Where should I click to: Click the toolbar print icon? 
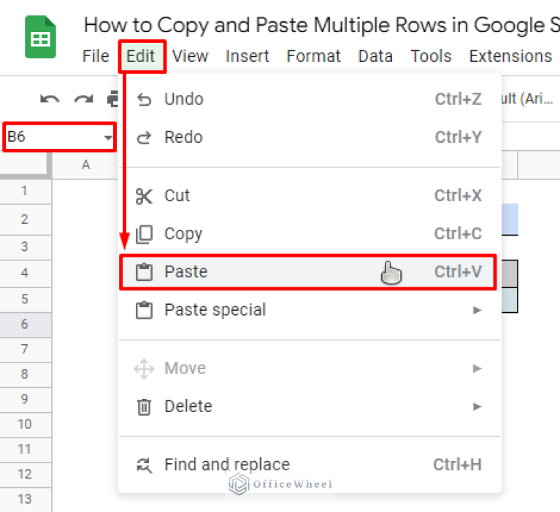pos(112,99)
